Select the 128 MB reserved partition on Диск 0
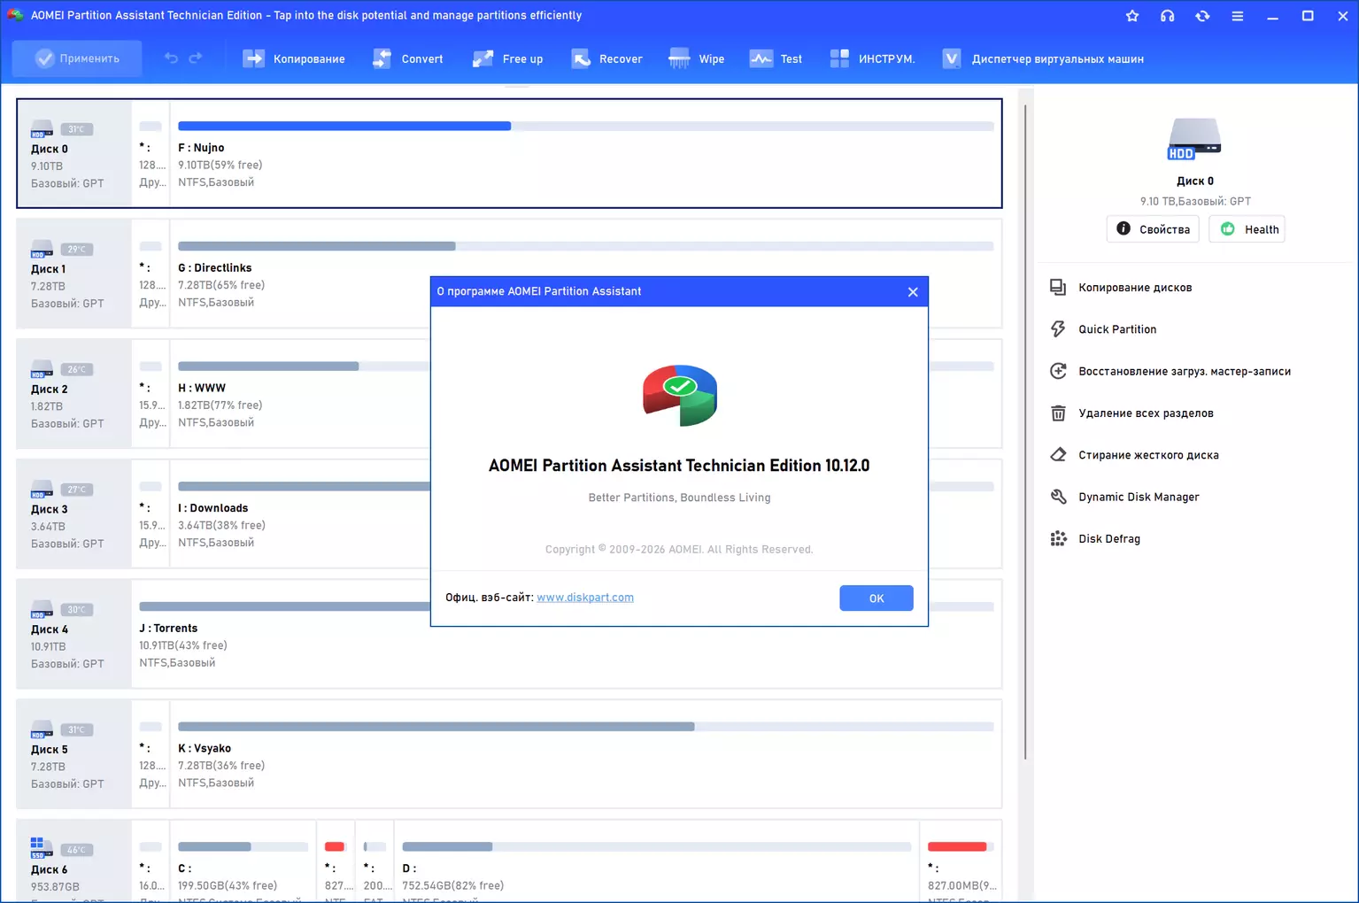The height and width of the screenshot is (903, 1359). tap(151, 153)
